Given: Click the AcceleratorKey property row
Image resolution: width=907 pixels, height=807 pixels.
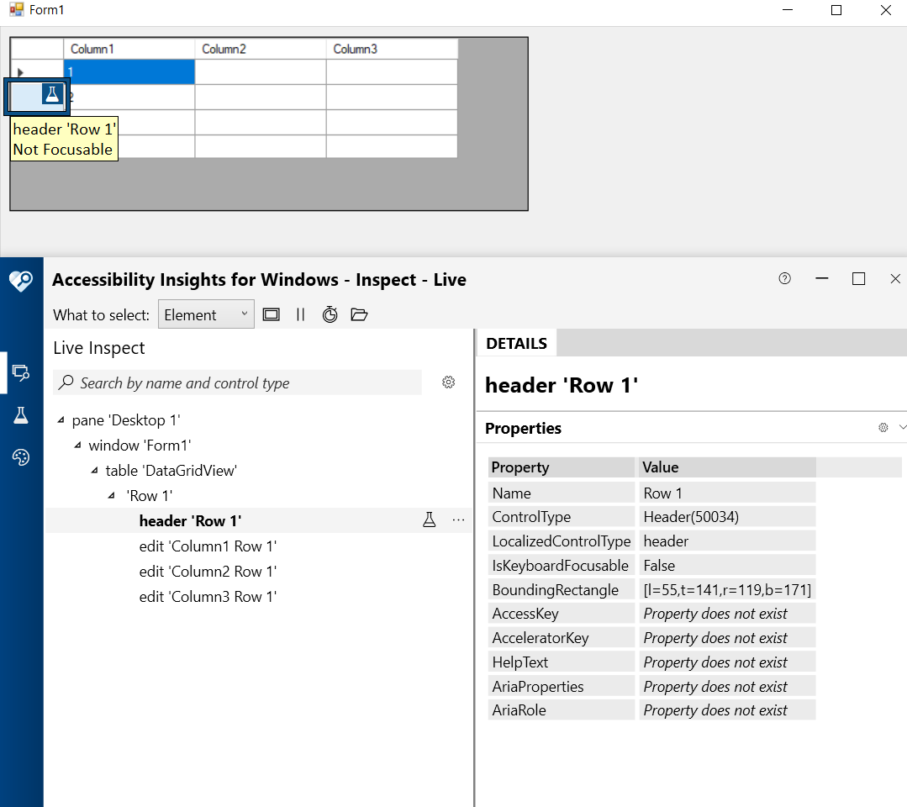Looking at the screenshot, I should point(652,637).
